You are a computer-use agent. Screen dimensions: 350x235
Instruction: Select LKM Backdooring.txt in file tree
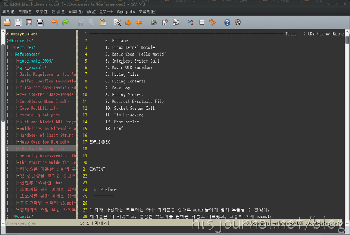[x=41, y=148]
